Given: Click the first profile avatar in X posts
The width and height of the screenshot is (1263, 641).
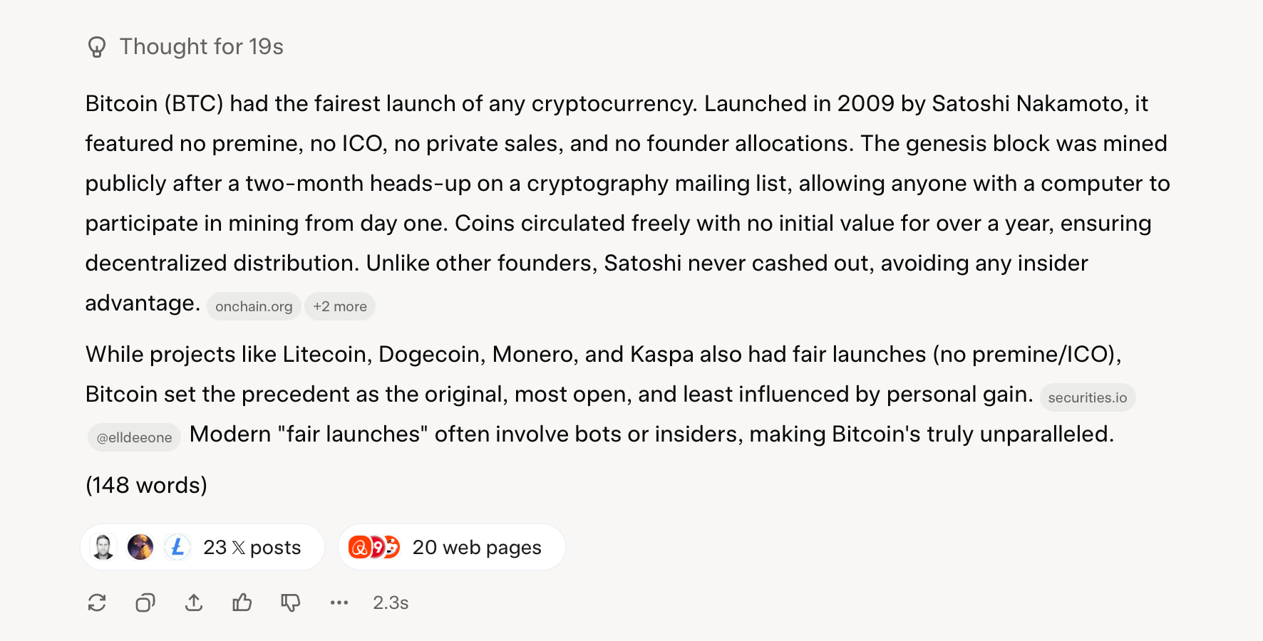Looking at the screenshot, I should pos(104,547).
